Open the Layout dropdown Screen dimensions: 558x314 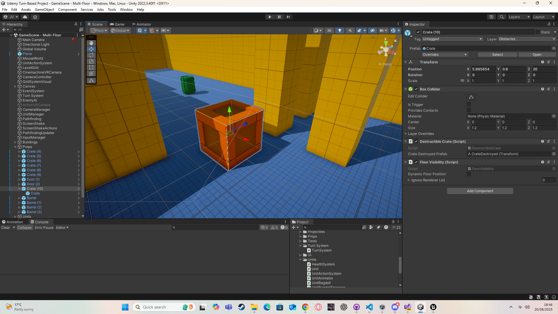pos(543,17)
